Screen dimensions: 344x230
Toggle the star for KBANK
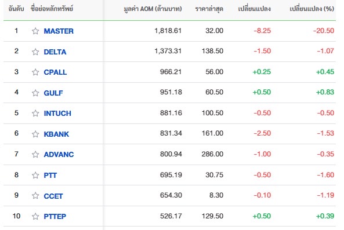tap(35, 134)
